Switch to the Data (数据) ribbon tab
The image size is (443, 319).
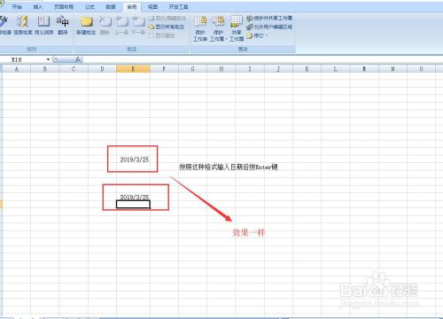[x=111, y=7]
